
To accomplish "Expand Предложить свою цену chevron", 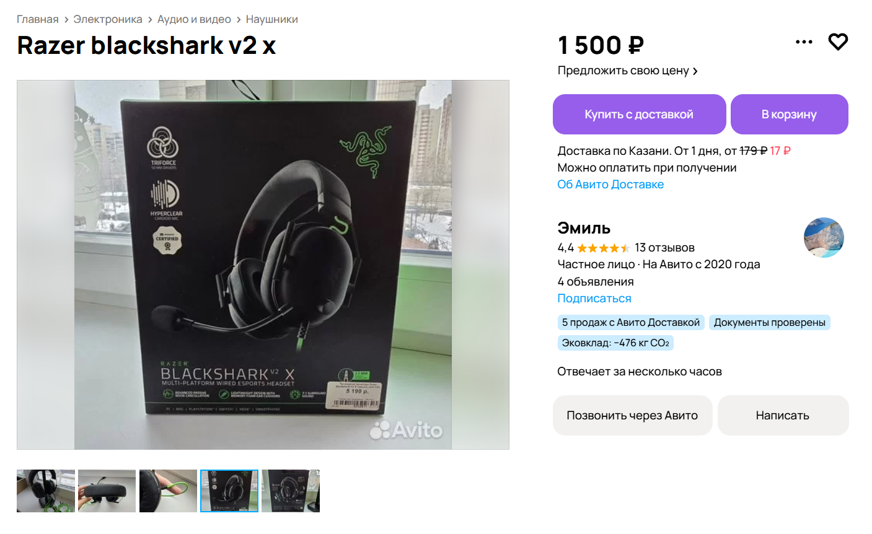I will pyautogui.click(x=695, y=71).
